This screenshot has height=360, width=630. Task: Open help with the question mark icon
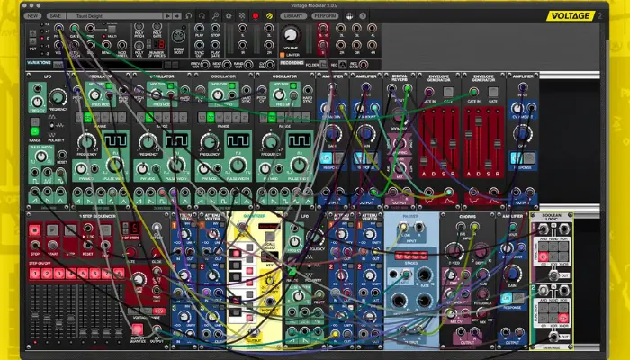(x=363, y=16)
